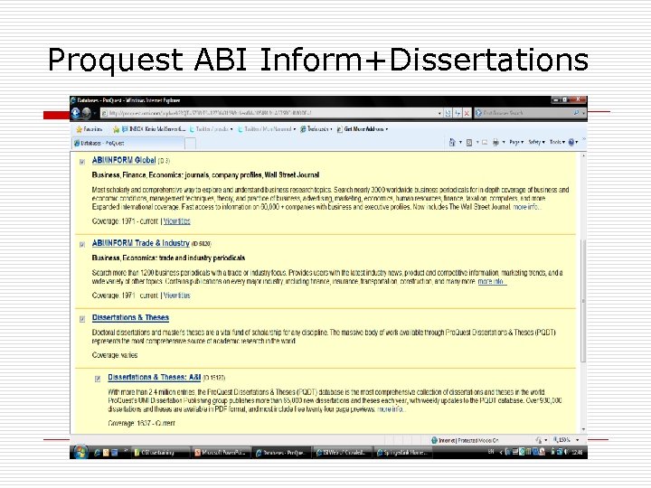
Task: Open the Page menu dropdown
Action: [516, 143]
